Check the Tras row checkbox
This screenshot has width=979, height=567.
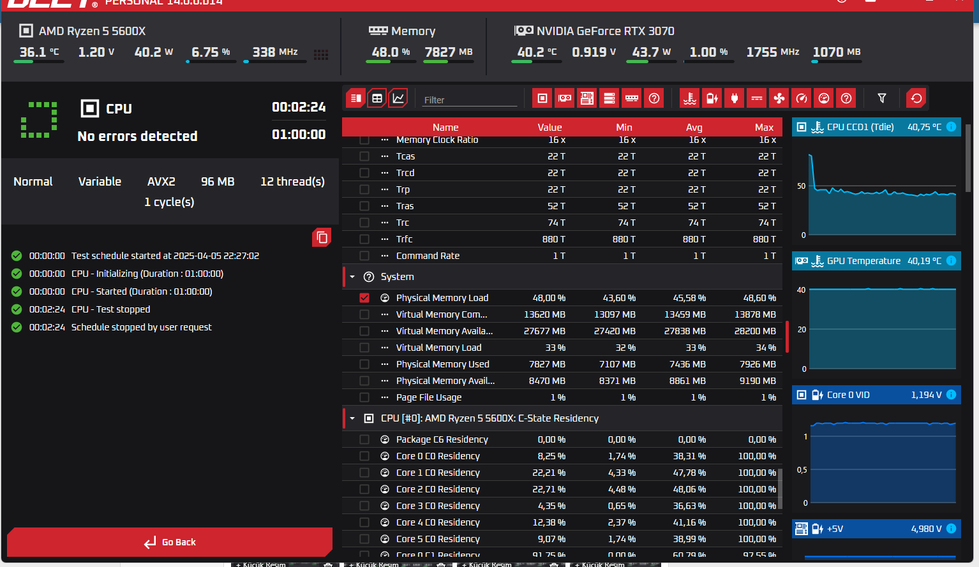[x=364, y=206]
